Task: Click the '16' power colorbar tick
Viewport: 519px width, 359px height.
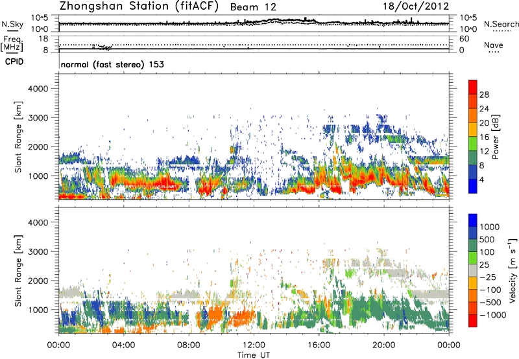Action: 484,137
